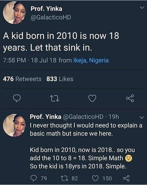Screen dimensions: 147x185
Task: Expand options chevron on reply tweet
Action: (142, 117)
